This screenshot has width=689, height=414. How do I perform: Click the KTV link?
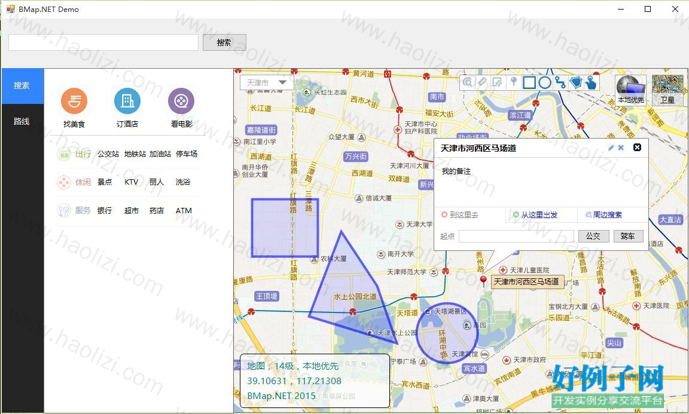click(132, 182)
